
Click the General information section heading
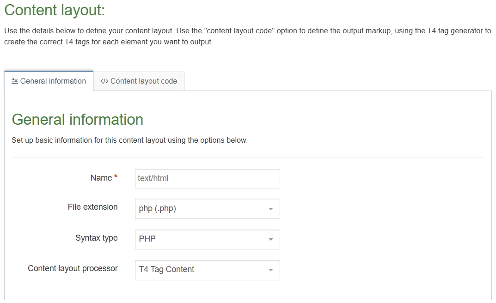coord(77,119)
